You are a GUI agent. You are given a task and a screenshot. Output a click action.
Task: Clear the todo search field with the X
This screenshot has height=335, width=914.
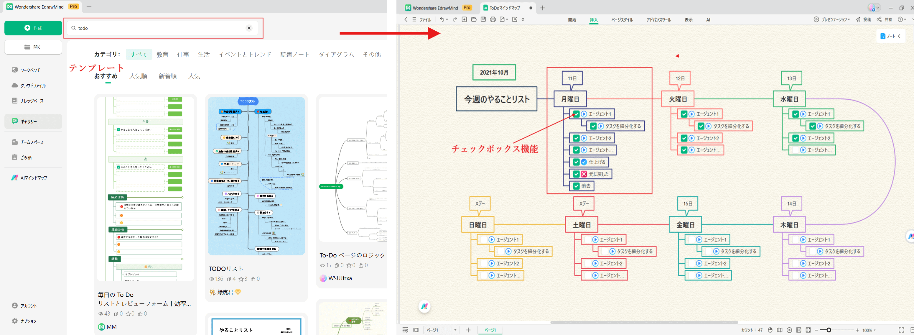tap(249, 28)
